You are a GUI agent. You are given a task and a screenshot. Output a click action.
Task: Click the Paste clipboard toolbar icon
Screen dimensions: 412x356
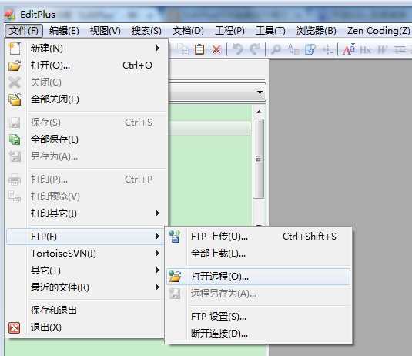[x=199, y=49]
